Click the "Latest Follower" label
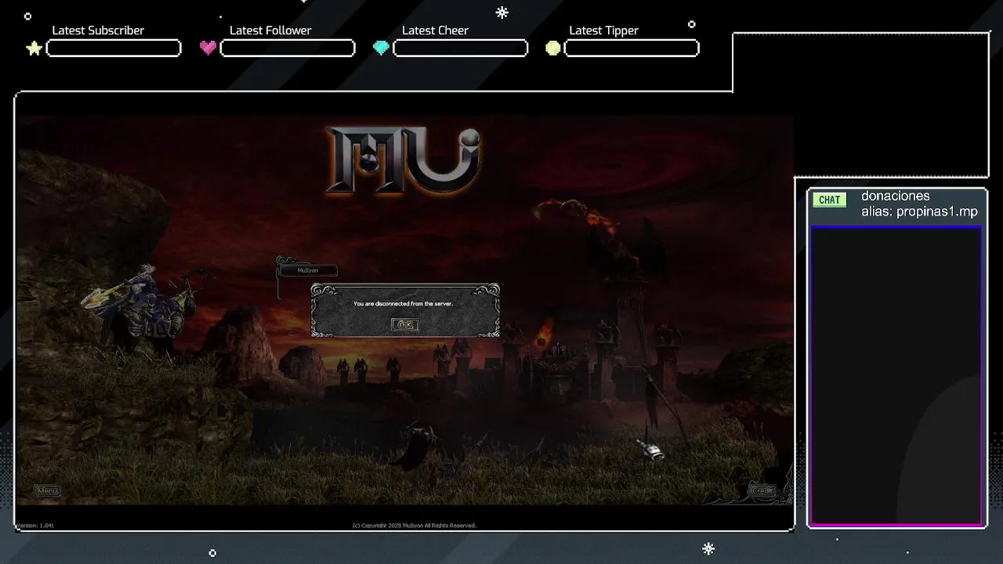The height and width of the screenshot is (564, 1003). coord(270,31)
